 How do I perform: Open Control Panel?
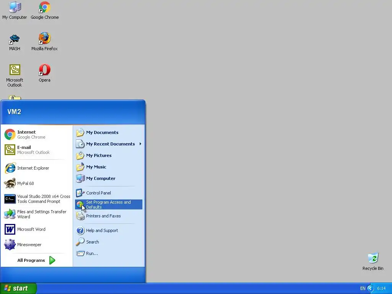pos(109,193)
